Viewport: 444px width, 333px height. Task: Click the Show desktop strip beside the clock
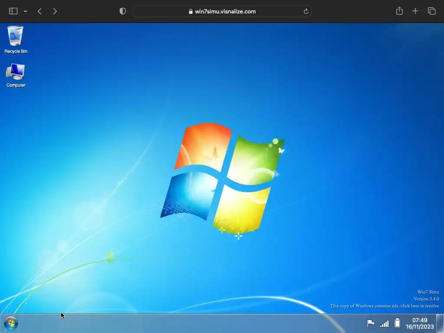(x=440, y=323)
